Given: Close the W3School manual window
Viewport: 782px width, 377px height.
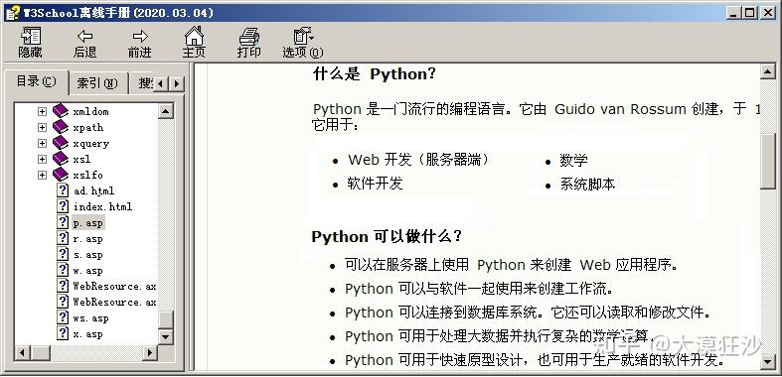Looking at the screenshot, I should coord(767,13).
